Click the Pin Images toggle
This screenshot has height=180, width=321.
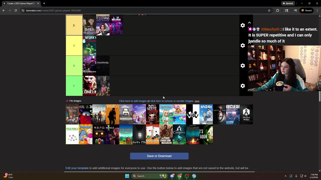(73, 101)
